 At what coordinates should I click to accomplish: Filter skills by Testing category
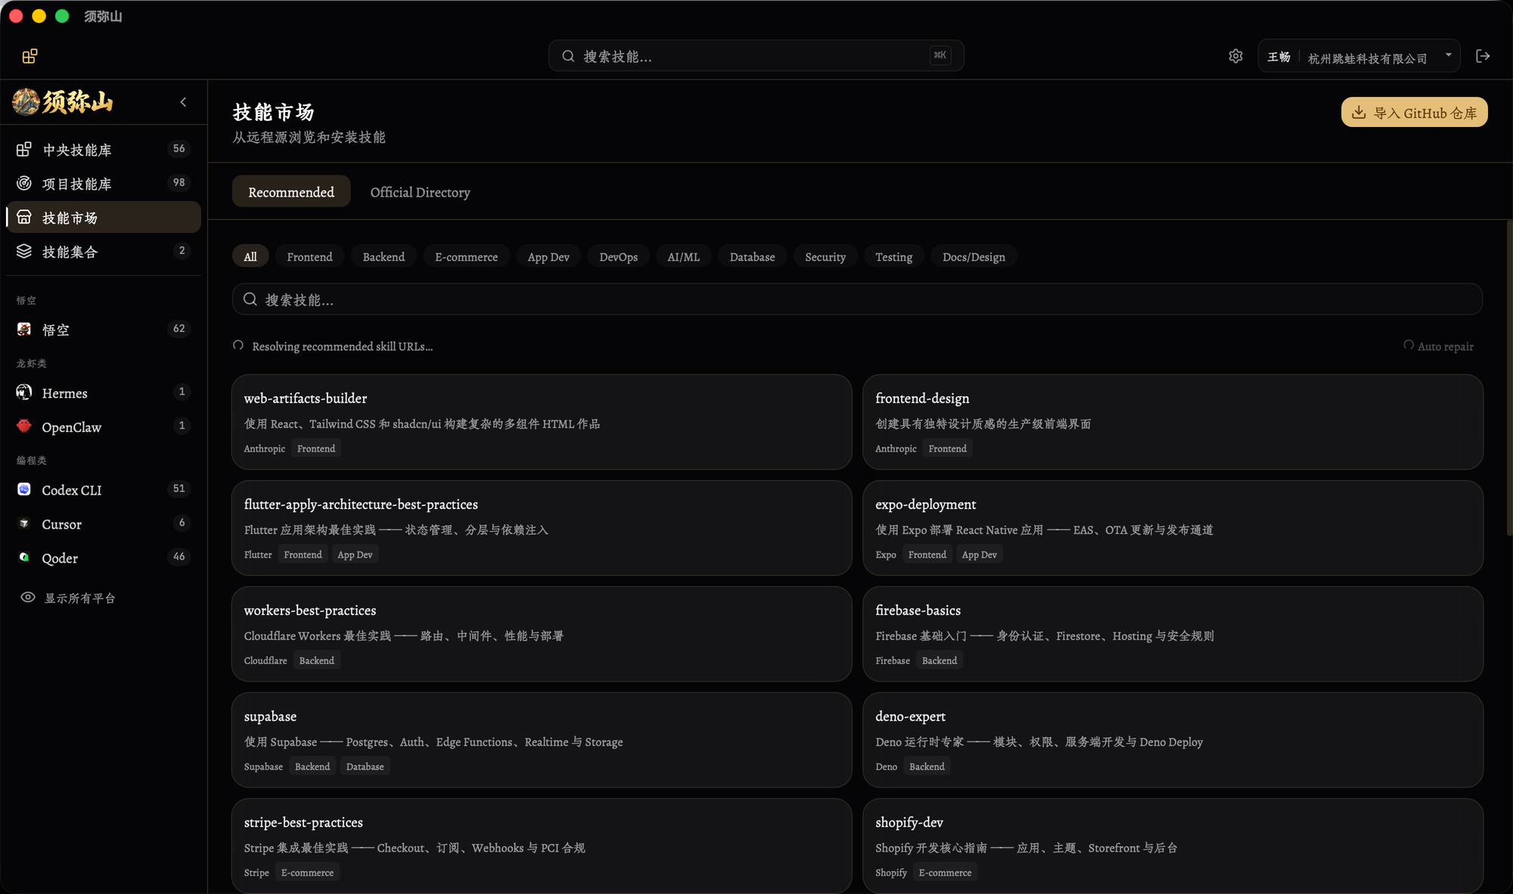tap(893, 256)
